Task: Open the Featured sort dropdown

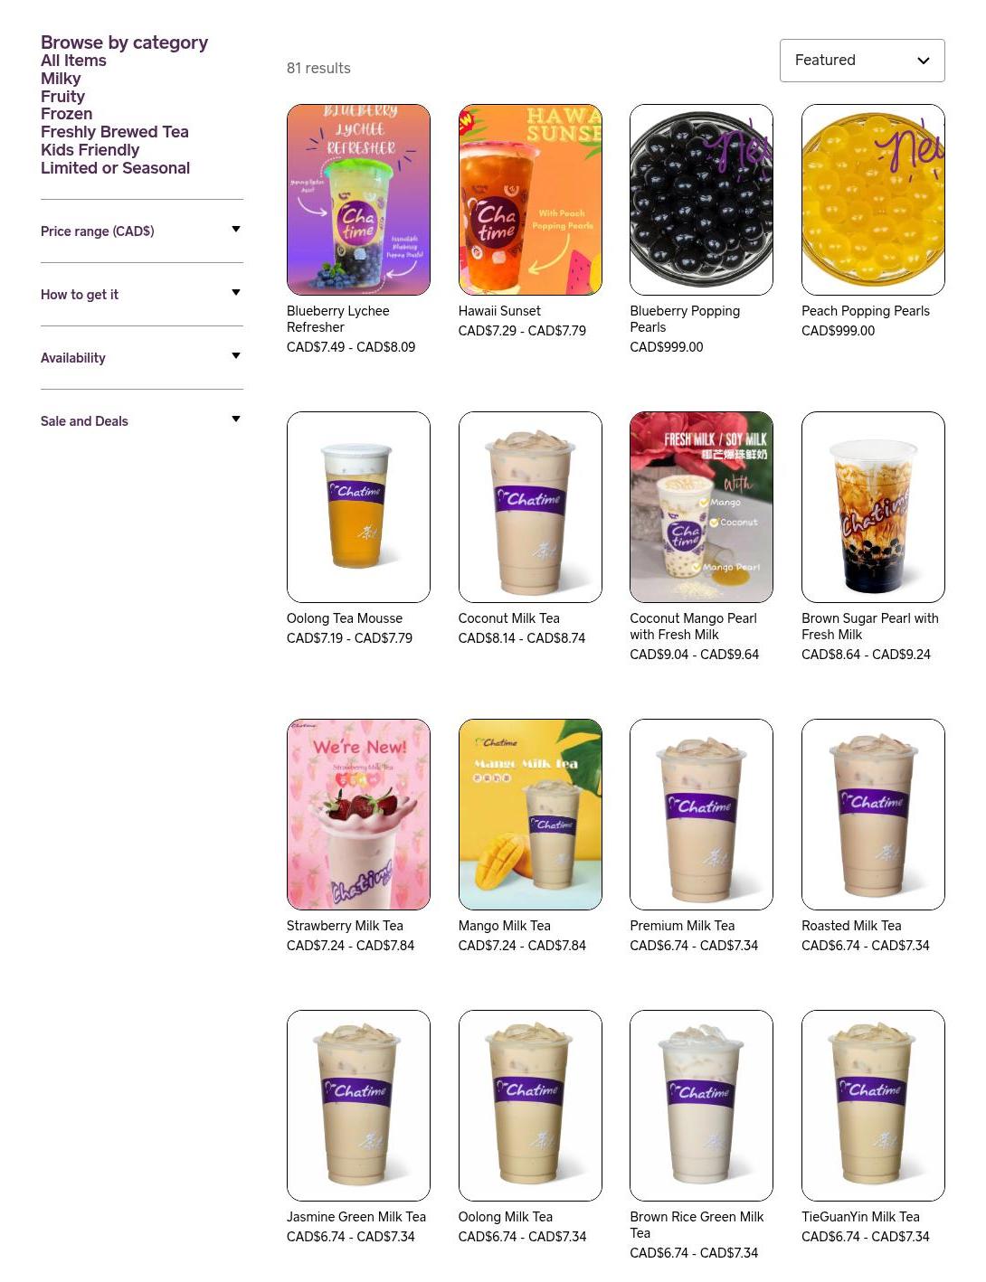Action: pyautogui.click(x=862, y=61)
